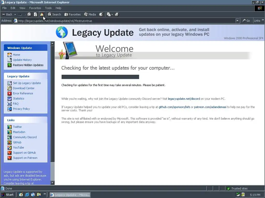Screen dimensions: 265x198
Task: Stop loading with the Stop icon
Action: [x=30, y=14]
